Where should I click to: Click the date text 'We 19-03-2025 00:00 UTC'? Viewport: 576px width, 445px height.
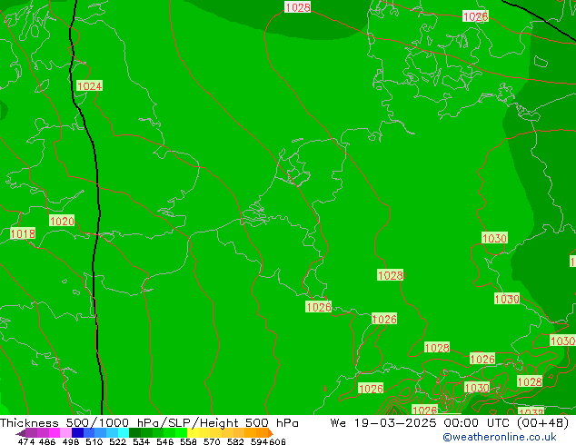(x=421, y=422)
